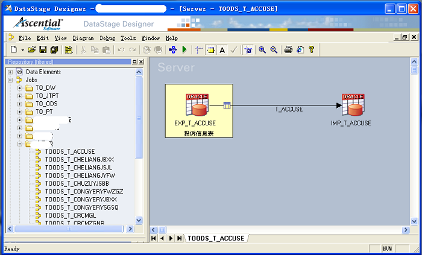
Task: Click the Undo arrow icon
Action: 121,50
